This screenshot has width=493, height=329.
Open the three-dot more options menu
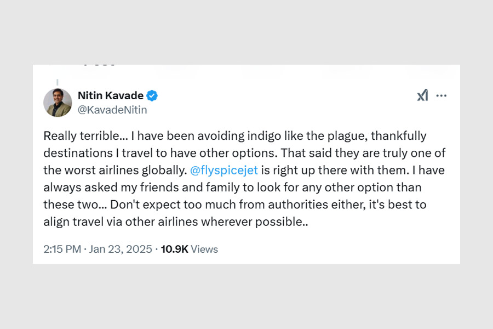coord(442,96)
